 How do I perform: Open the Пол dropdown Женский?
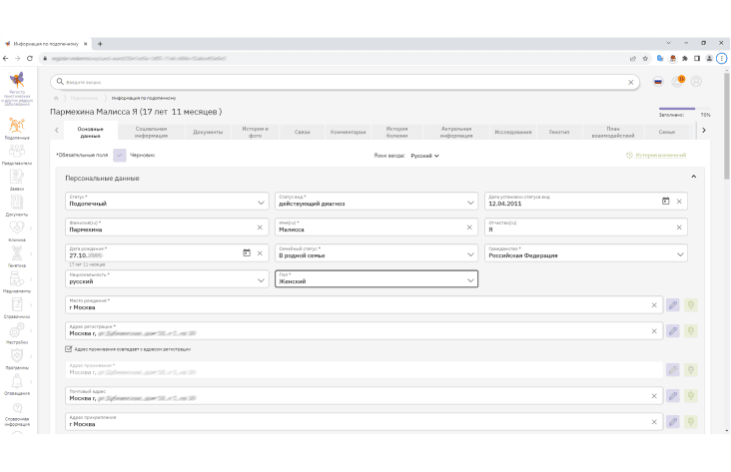pos(376,279)
